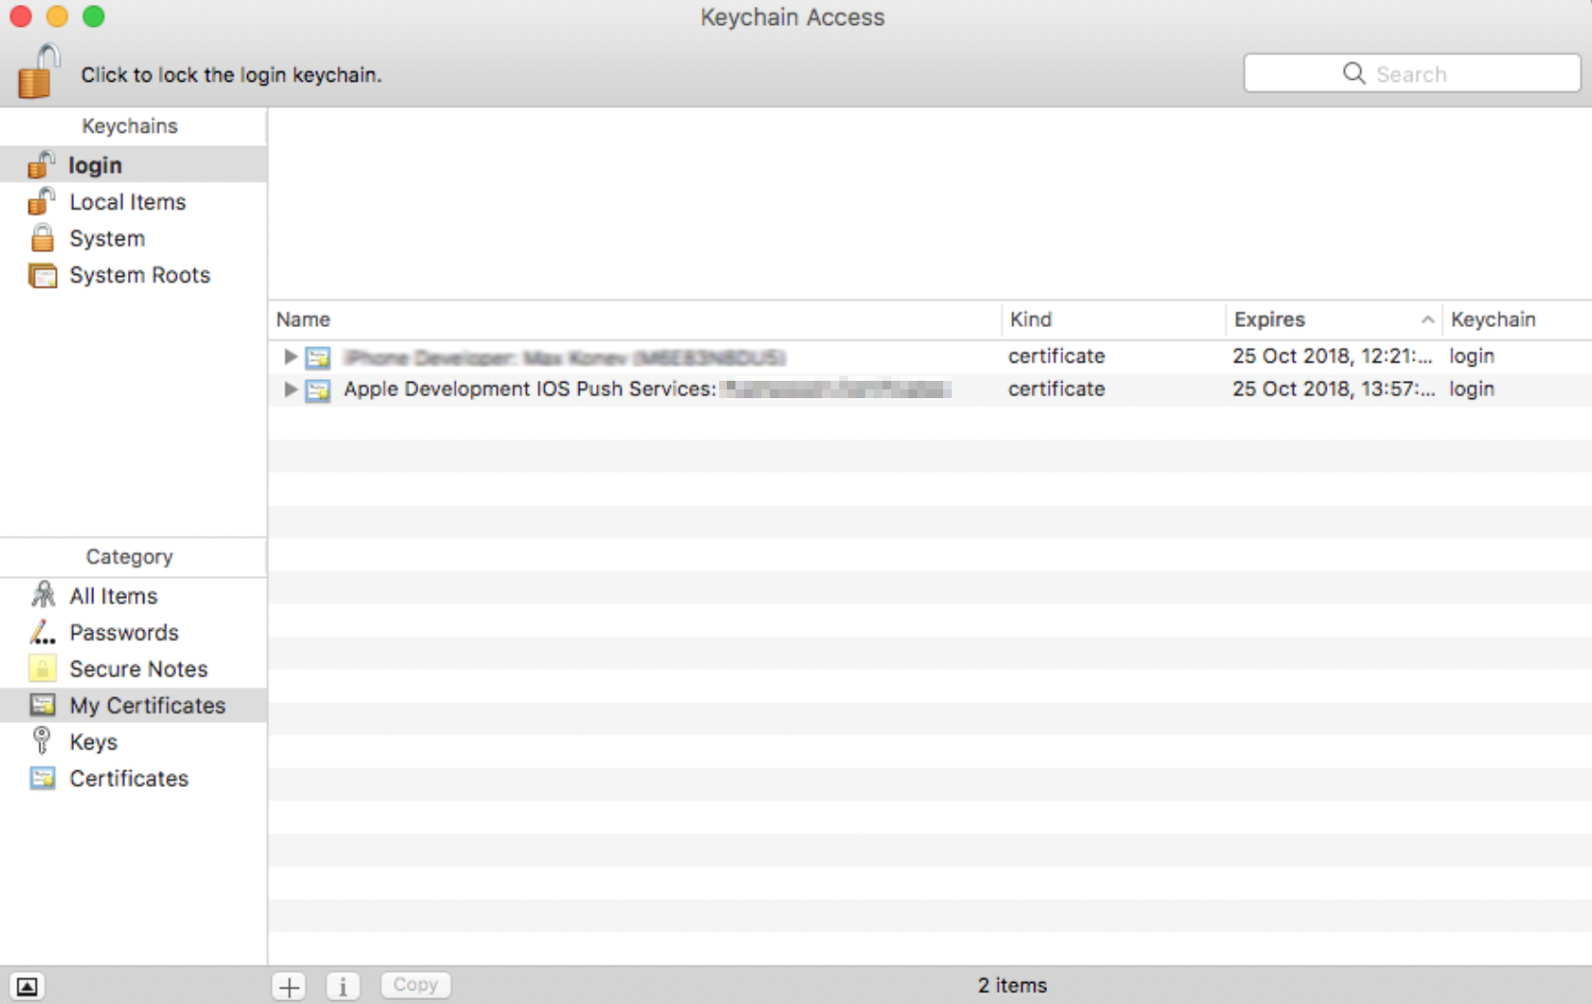Sort by the Expires column header

[1333, 319]
